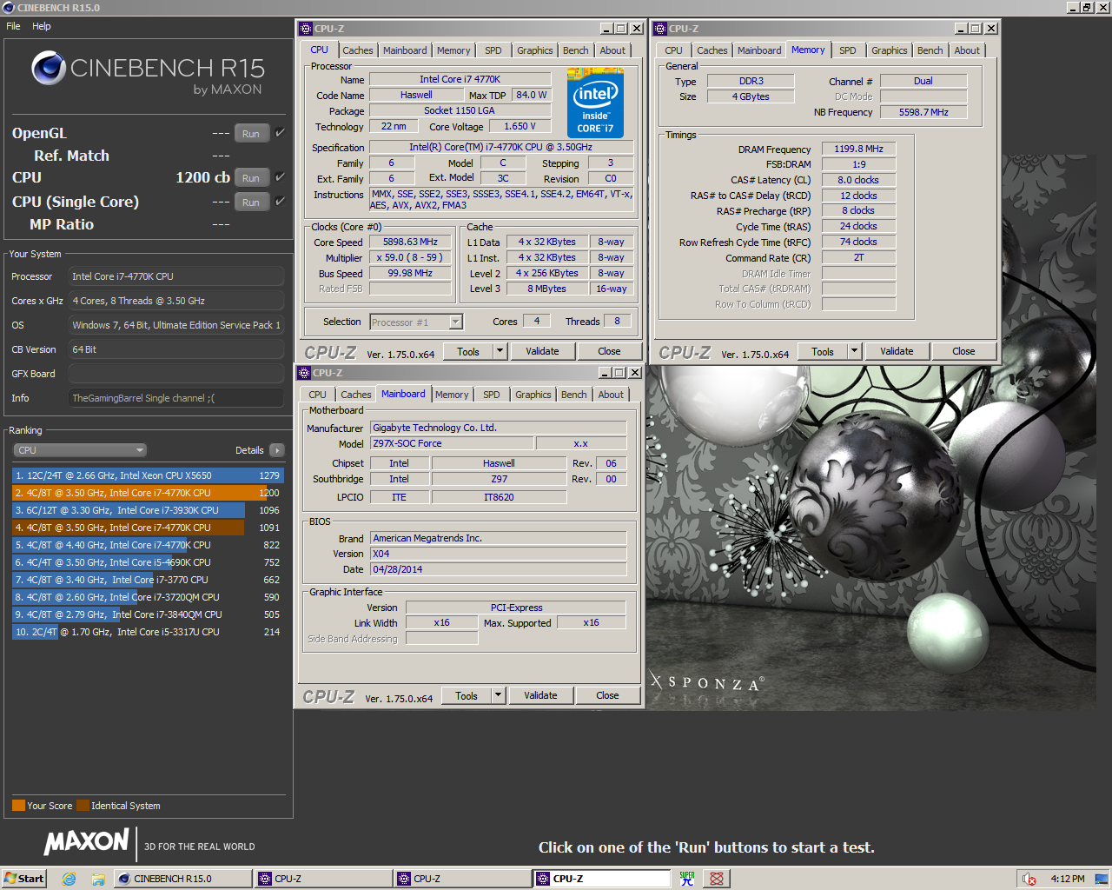Click Tools button in the Mainboard window

pos(467,695)
